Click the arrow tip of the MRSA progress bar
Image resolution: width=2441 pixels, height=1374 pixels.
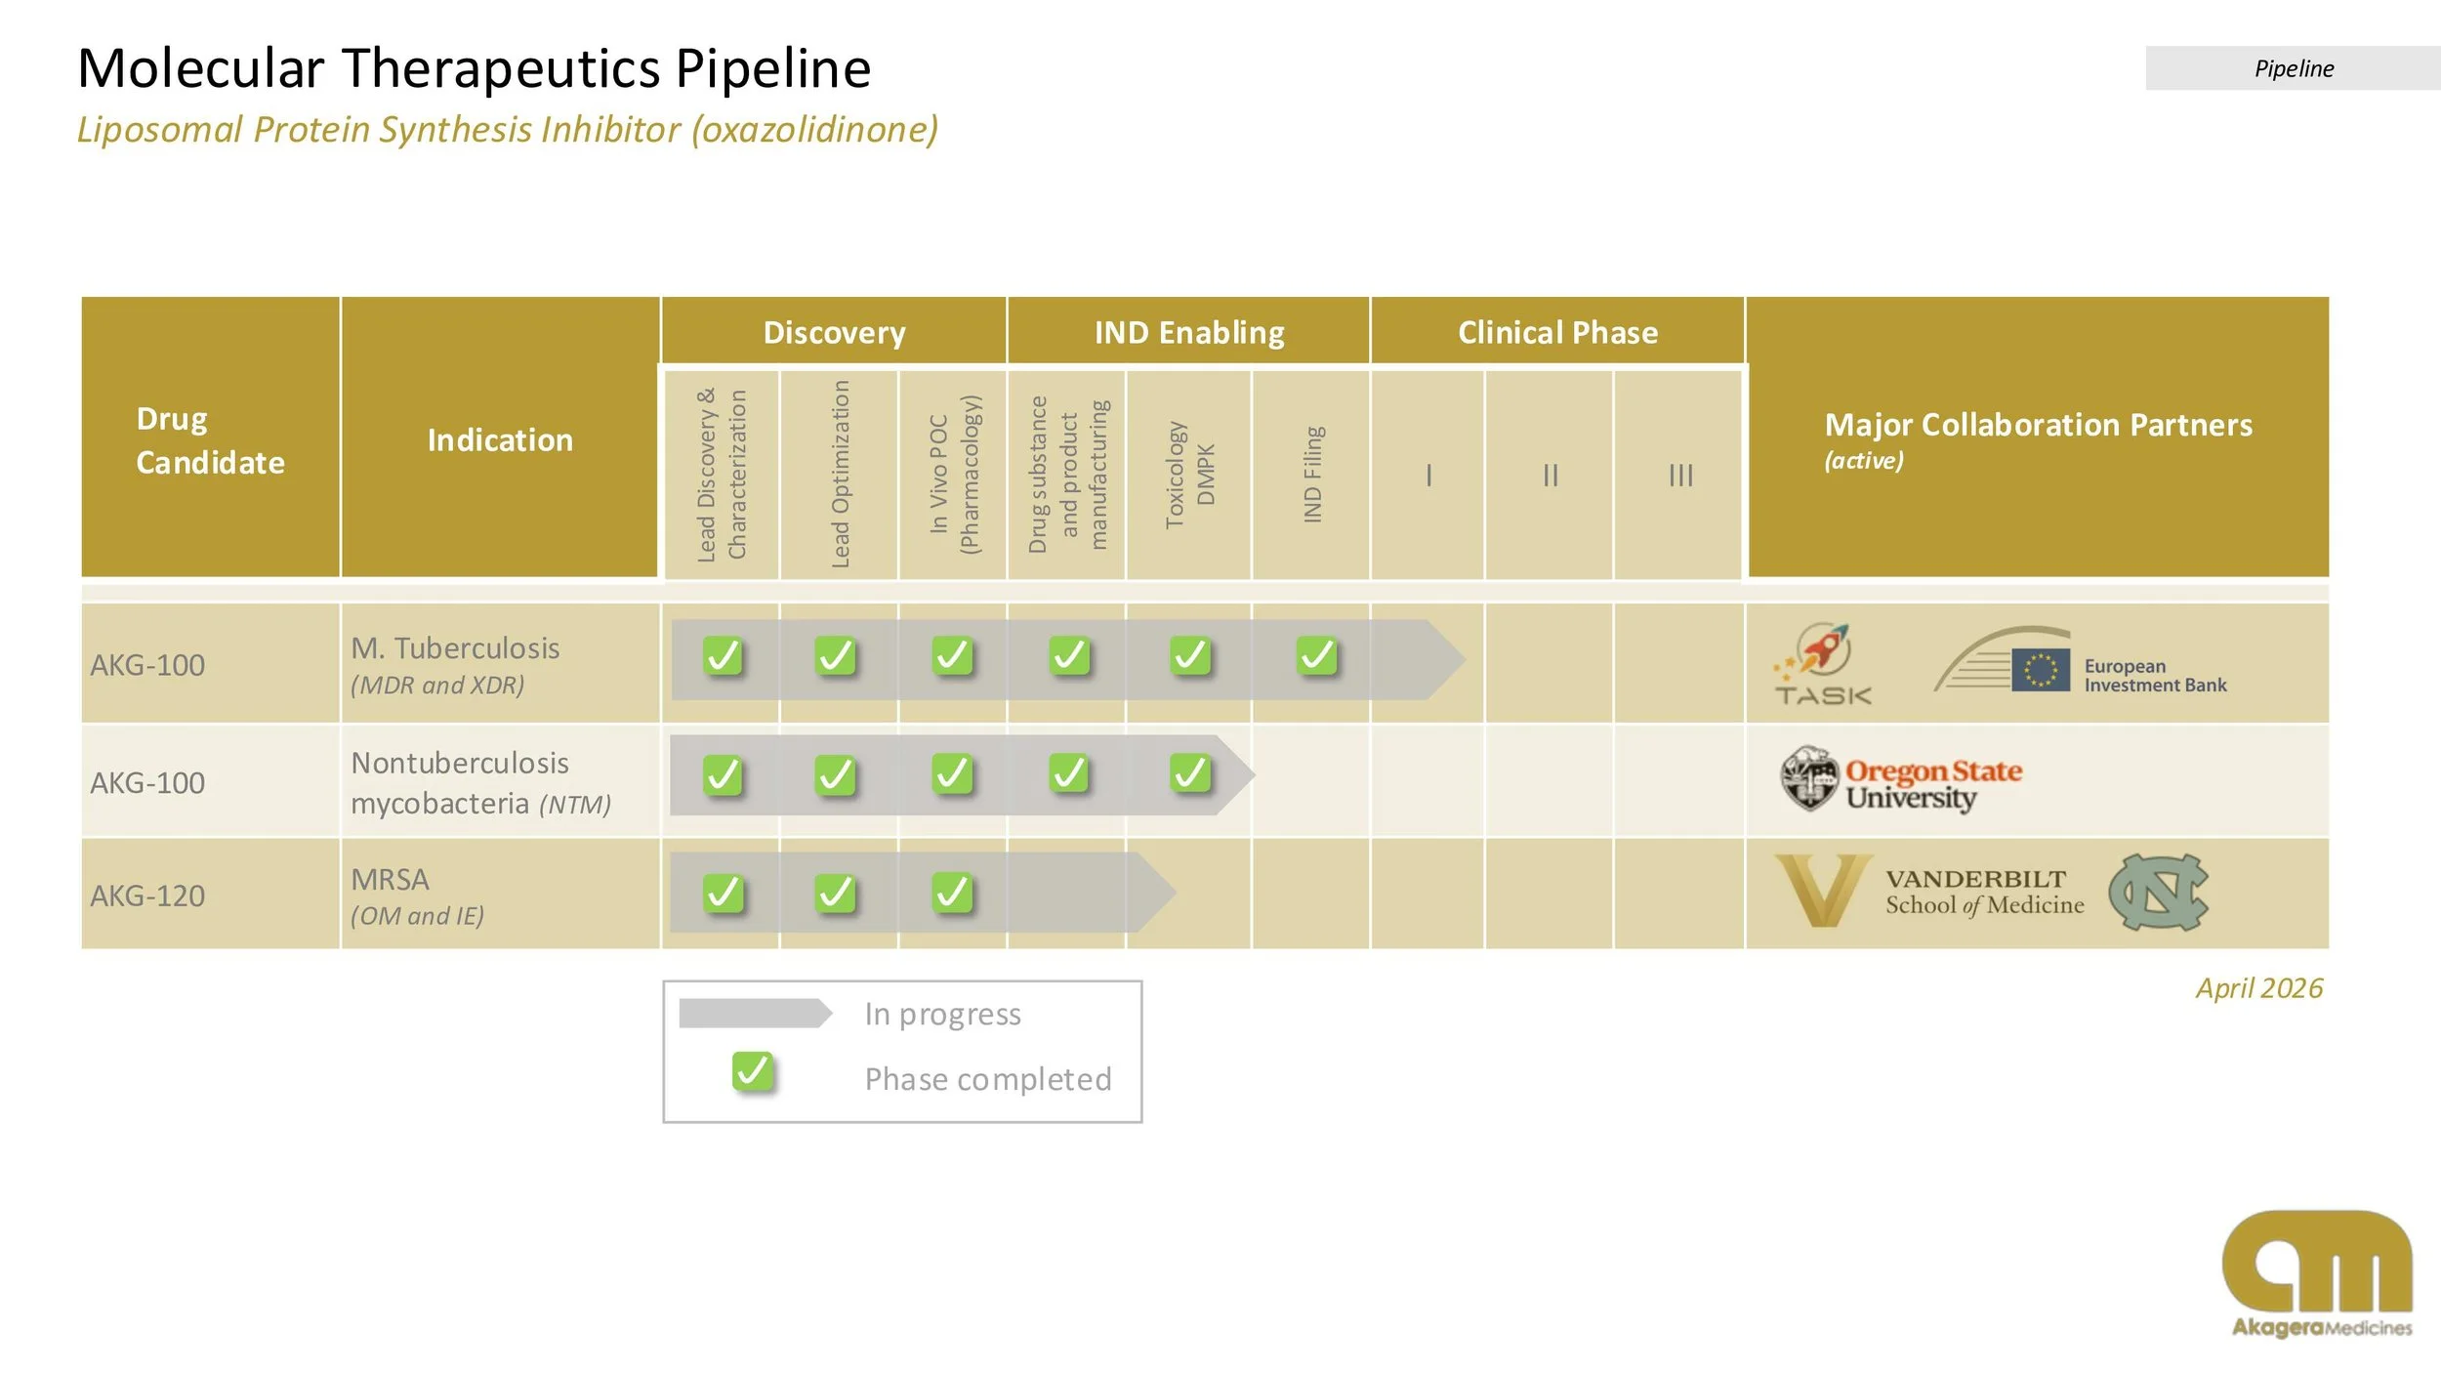pyautogui.click(x=1157, y=892)
